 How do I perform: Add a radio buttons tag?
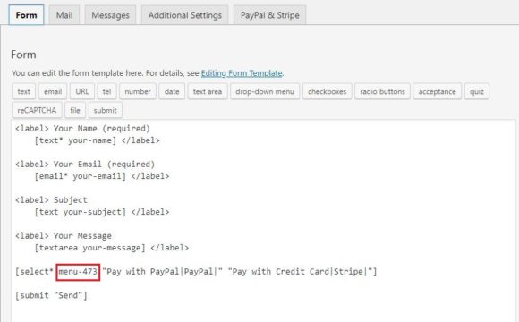coord(382,91)
